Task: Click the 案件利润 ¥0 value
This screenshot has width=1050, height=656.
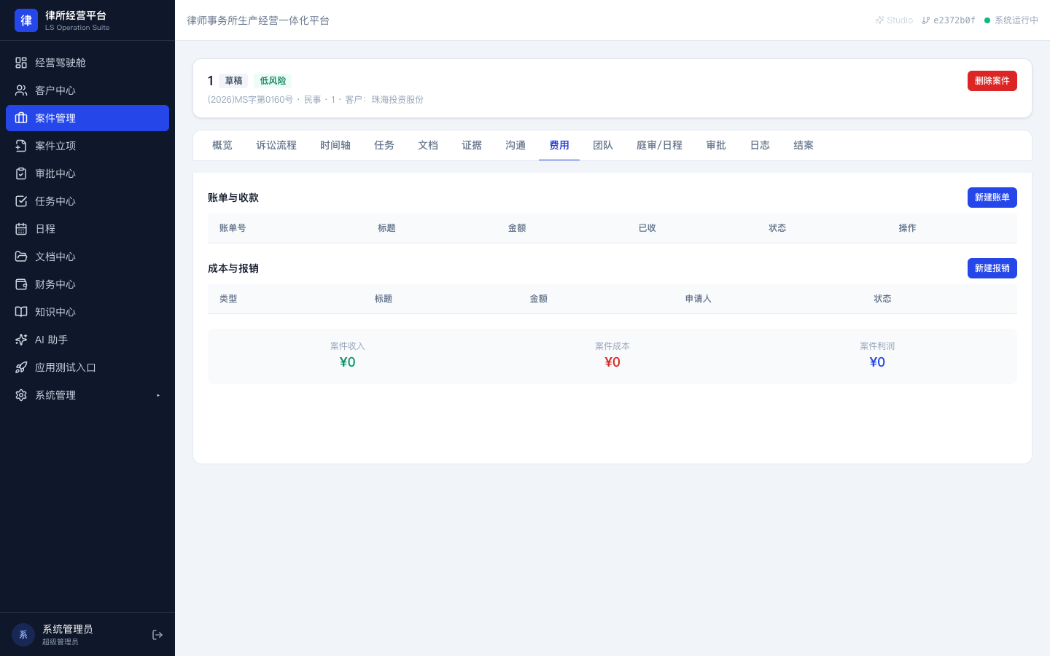Action: [877, 362]
